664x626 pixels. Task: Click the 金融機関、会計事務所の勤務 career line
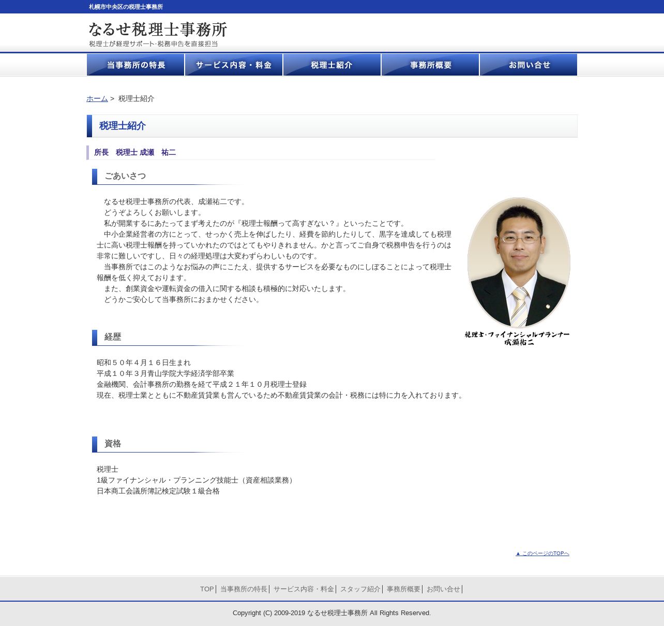coord(202,384)
